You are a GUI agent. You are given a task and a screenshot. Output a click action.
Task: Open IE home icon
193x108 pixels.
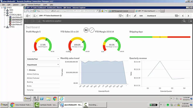click(x=184, y=11)
